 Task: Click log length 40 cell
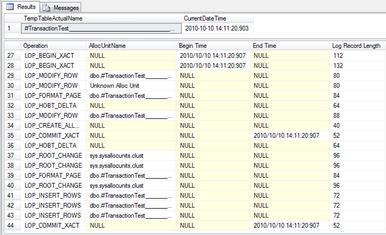point(358,125)
